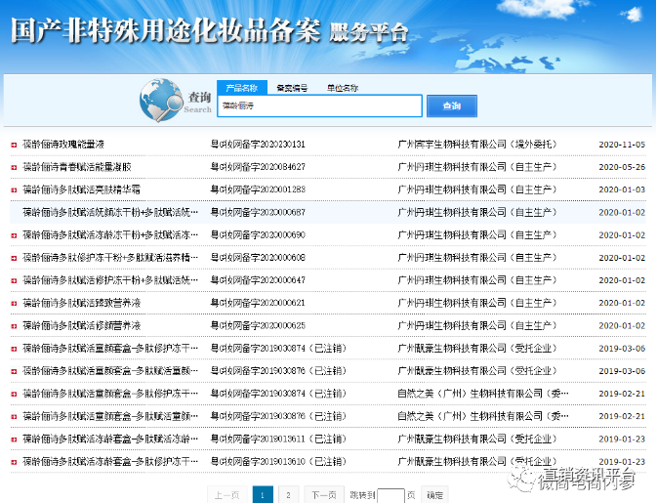Focus the 跳转到 page number input

(x=390, y=496)
